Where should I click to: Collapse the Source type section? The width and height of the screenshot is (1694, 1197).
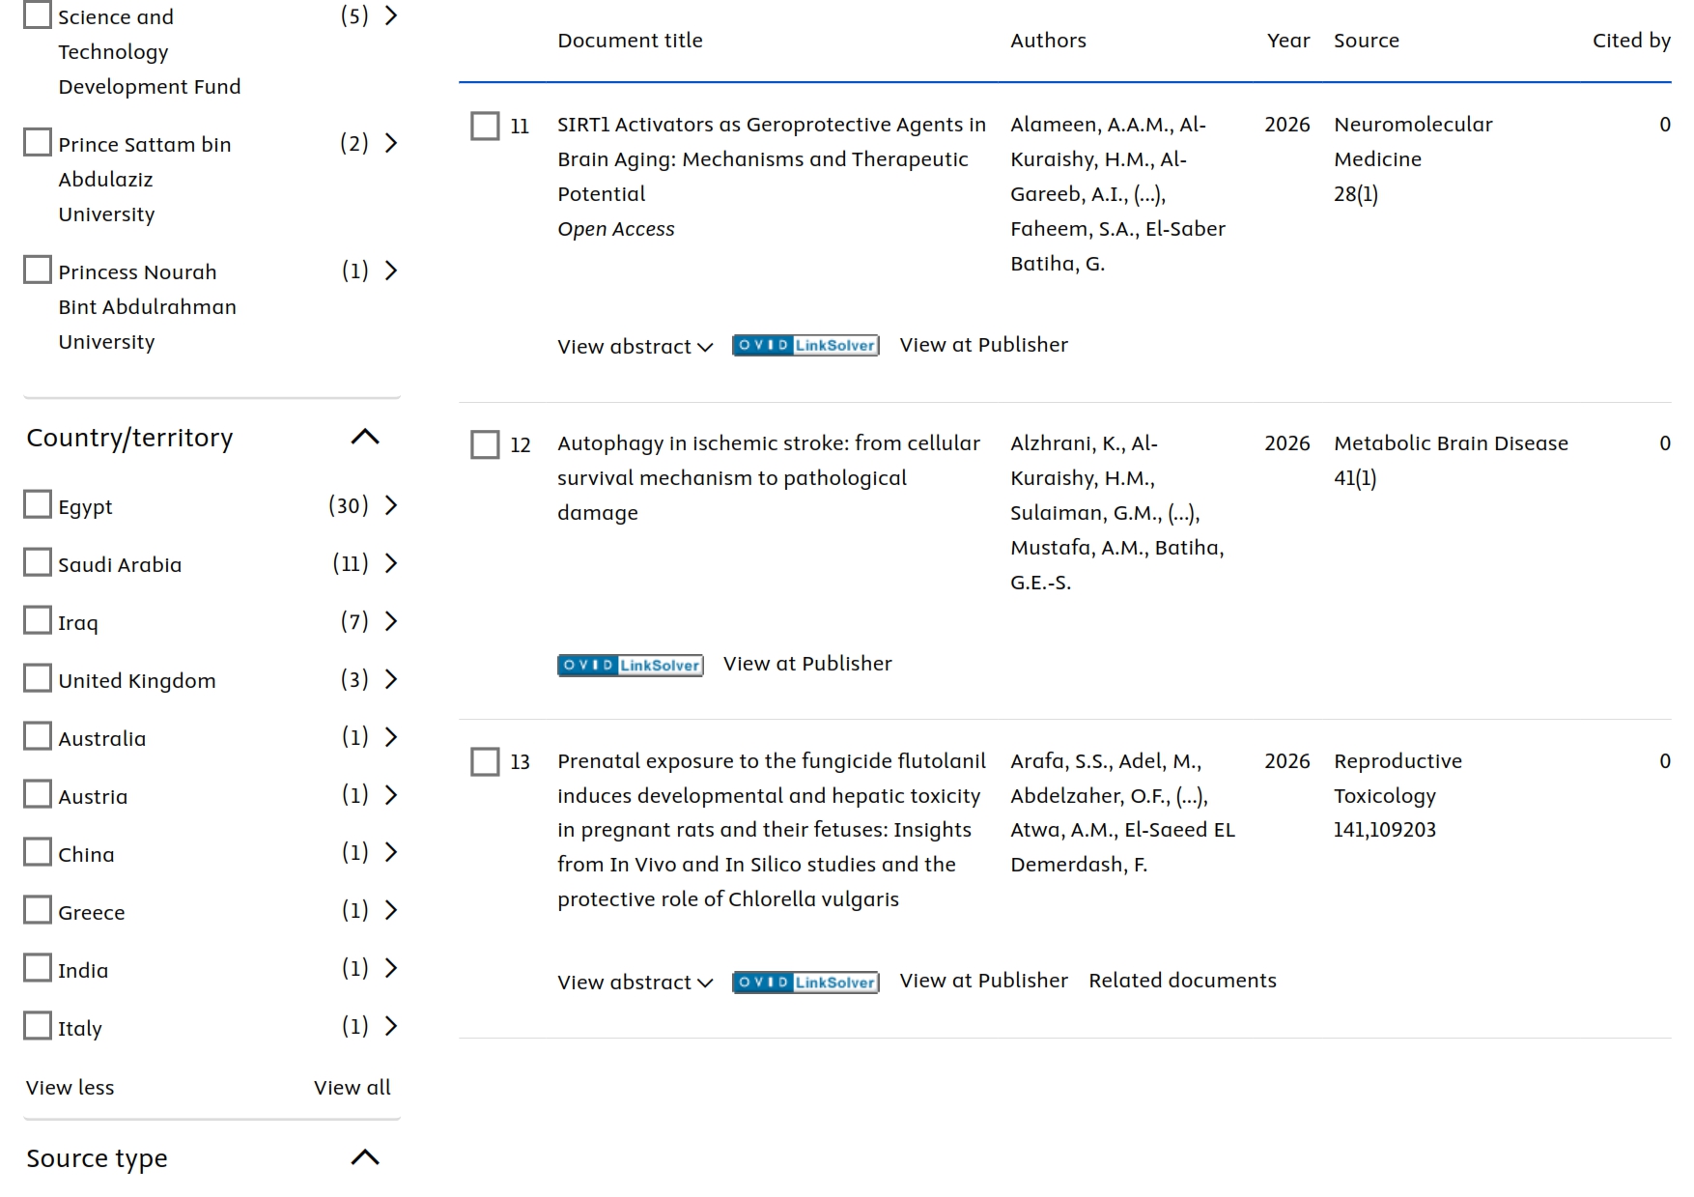365,1157
